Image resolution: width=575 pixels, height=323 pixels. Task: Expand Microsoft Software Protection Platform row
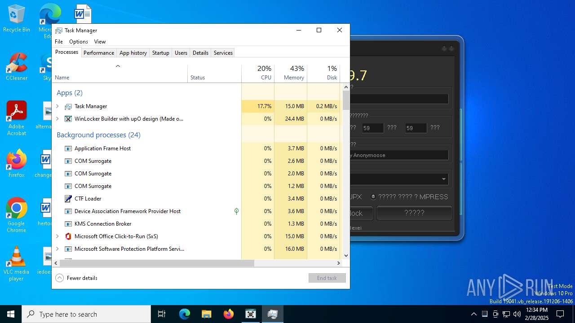(57, 249)
